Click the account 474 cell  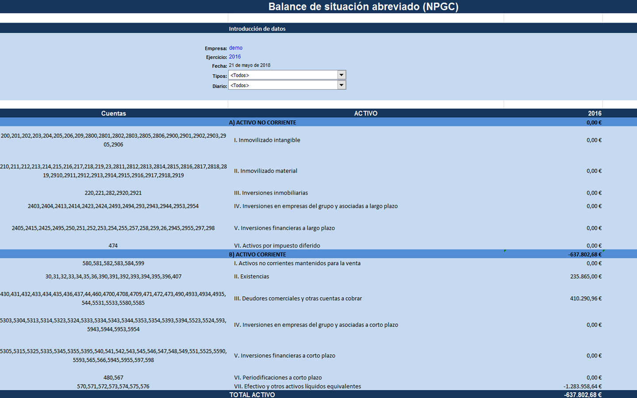(x=113, y=245)
